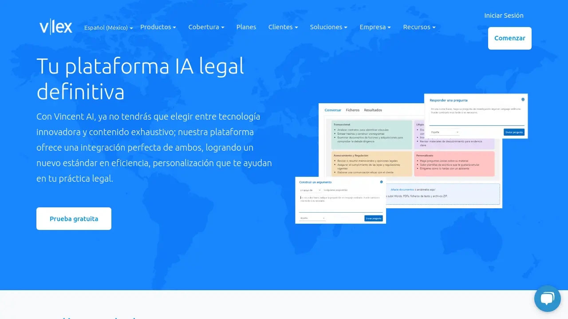Click the Comenzar button
Viewport: 568px width, 319px height.
click(510, 38)
